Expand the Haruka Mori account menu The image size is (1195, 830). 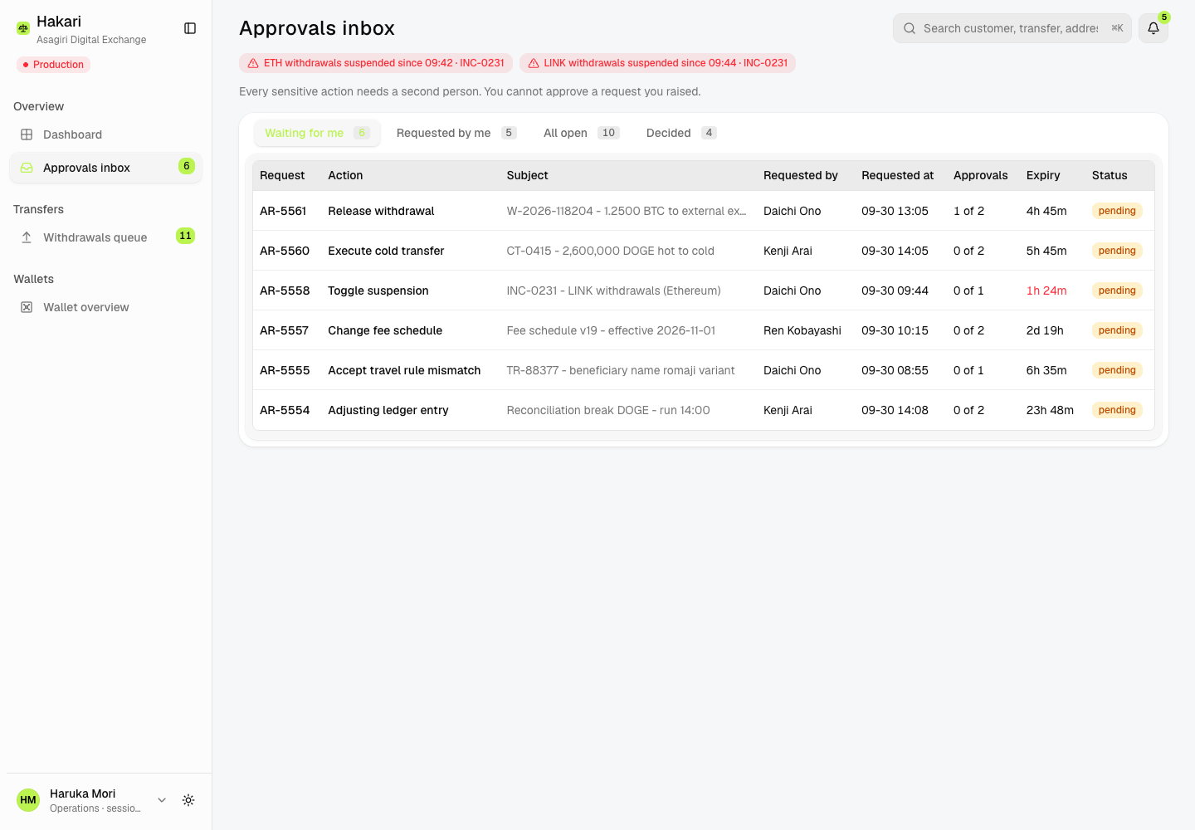[162, 800]
